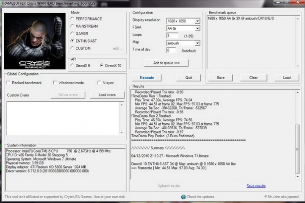Click Add to queue button
The width and height of the screenshot is (305, 203).
click(166, 63)
